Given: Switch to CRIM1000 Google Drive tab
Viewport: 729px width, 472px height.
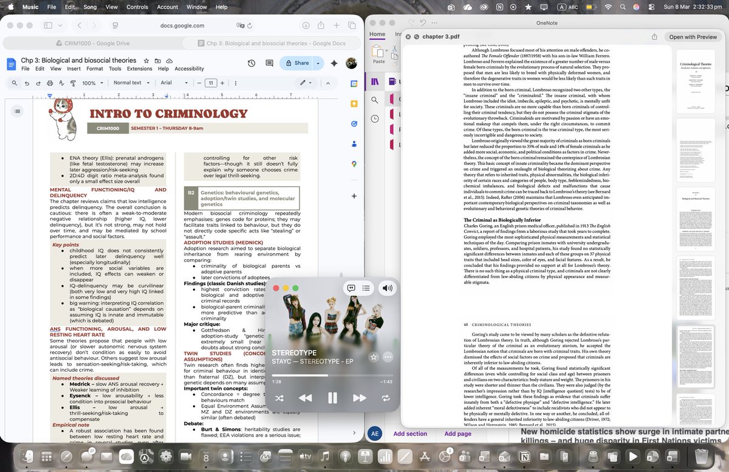Looking at the screenshot, I should tap(92, 43).
